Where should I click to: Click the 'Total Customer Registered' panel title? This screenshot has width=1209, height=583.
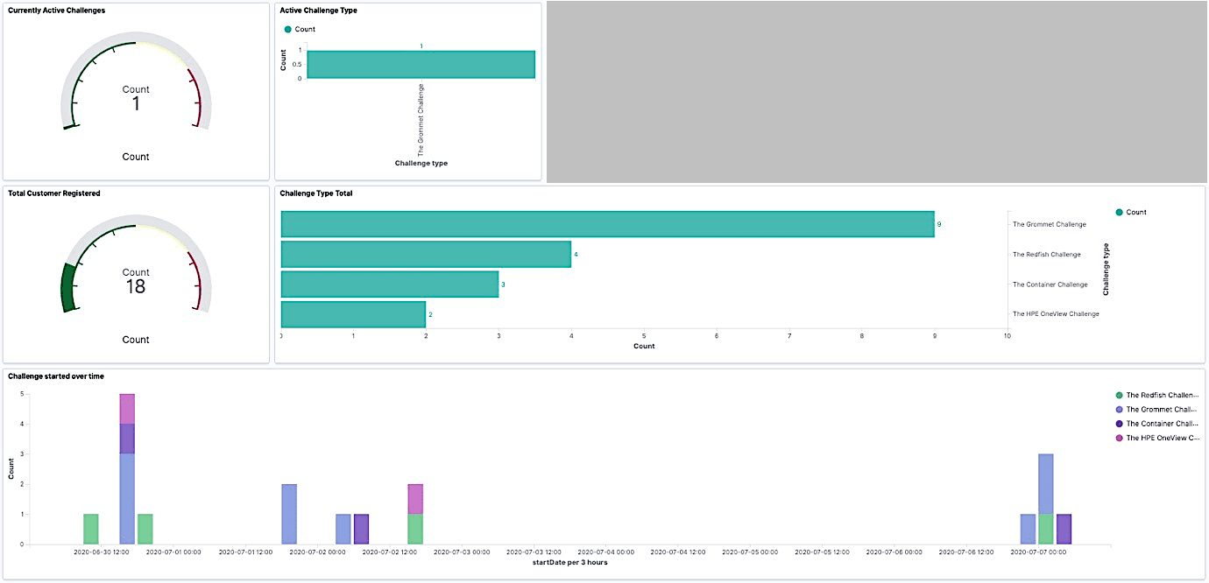(53, 193)
